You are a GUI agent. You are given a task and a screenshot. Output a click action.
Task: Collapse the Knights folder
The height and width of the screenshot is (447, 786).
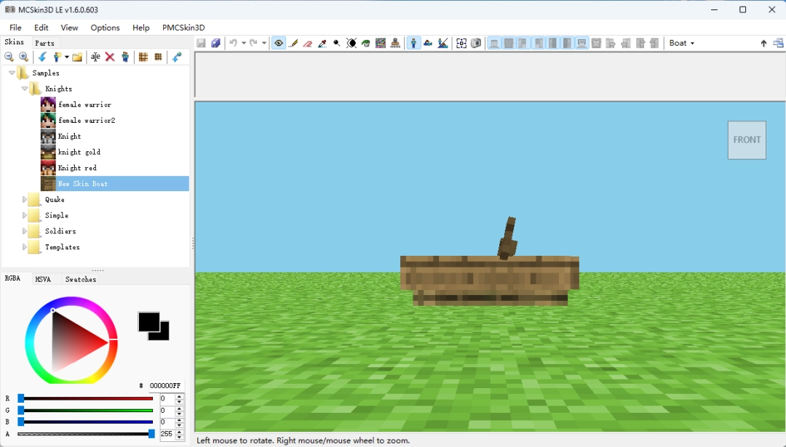[x=24, y=89]
